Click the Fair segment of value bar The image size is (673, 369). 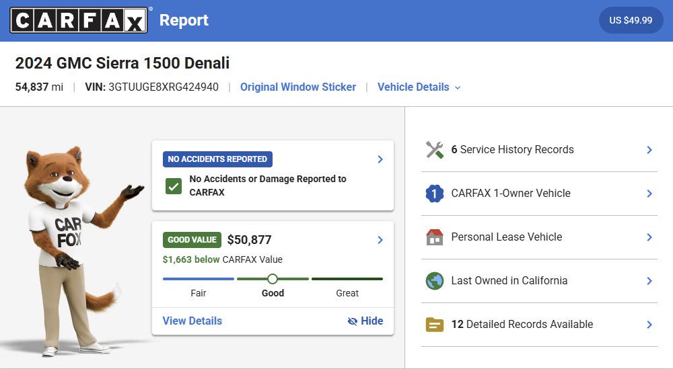199,279
